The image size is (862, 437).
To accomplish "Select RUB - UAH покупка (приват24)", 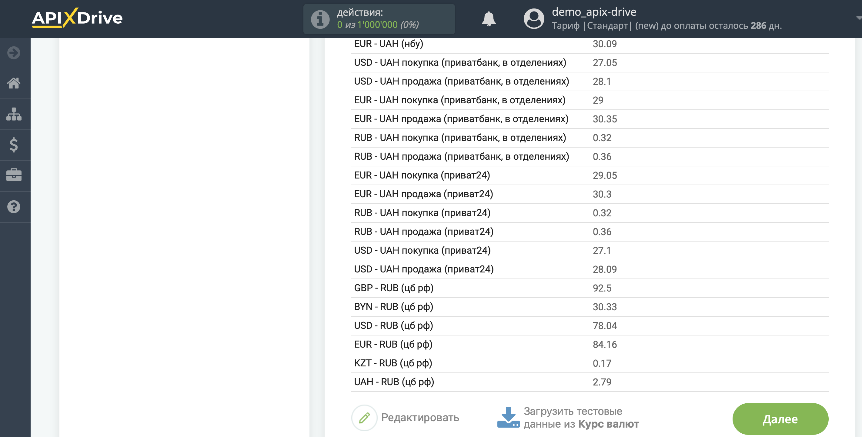I will (590, 213).
